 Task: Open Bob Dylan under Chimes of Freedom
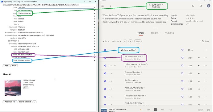pos(137,75)
